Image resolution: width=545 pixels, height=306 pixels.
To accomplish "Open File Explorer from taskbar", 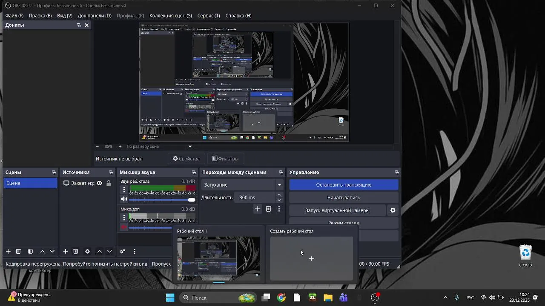I will click(x=328, y=297).
